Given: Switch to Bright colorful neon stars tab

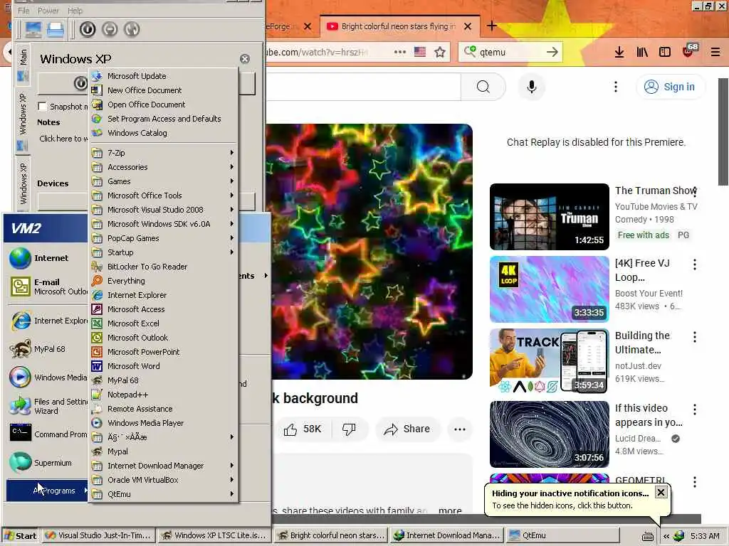Looking at the screenshot, I should click(397, 26).
